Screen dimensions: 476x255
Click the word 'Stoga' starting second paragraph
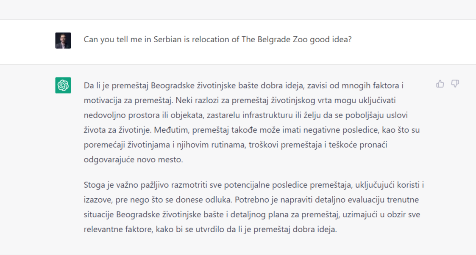pyautogui.click(x=94, y=185)
